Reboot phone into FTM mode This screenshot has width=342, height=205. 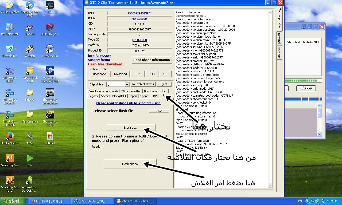[x=137, y=74]
